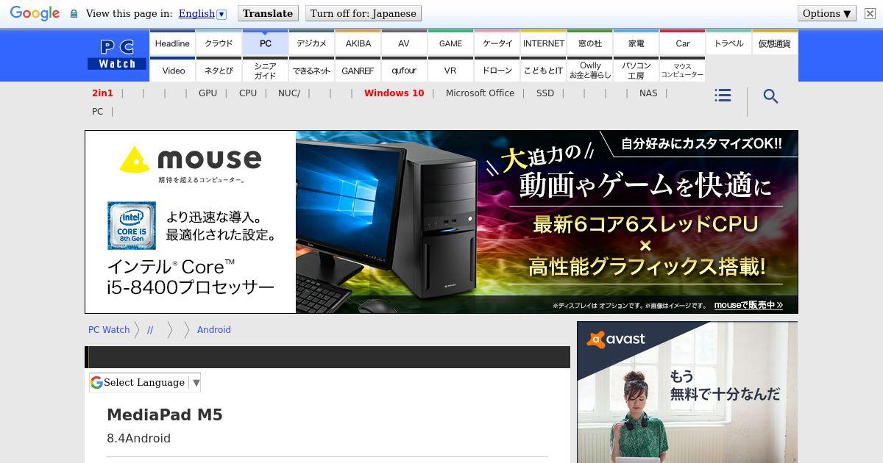
Task: Open the Headline tab
Action: click(172, 43)
